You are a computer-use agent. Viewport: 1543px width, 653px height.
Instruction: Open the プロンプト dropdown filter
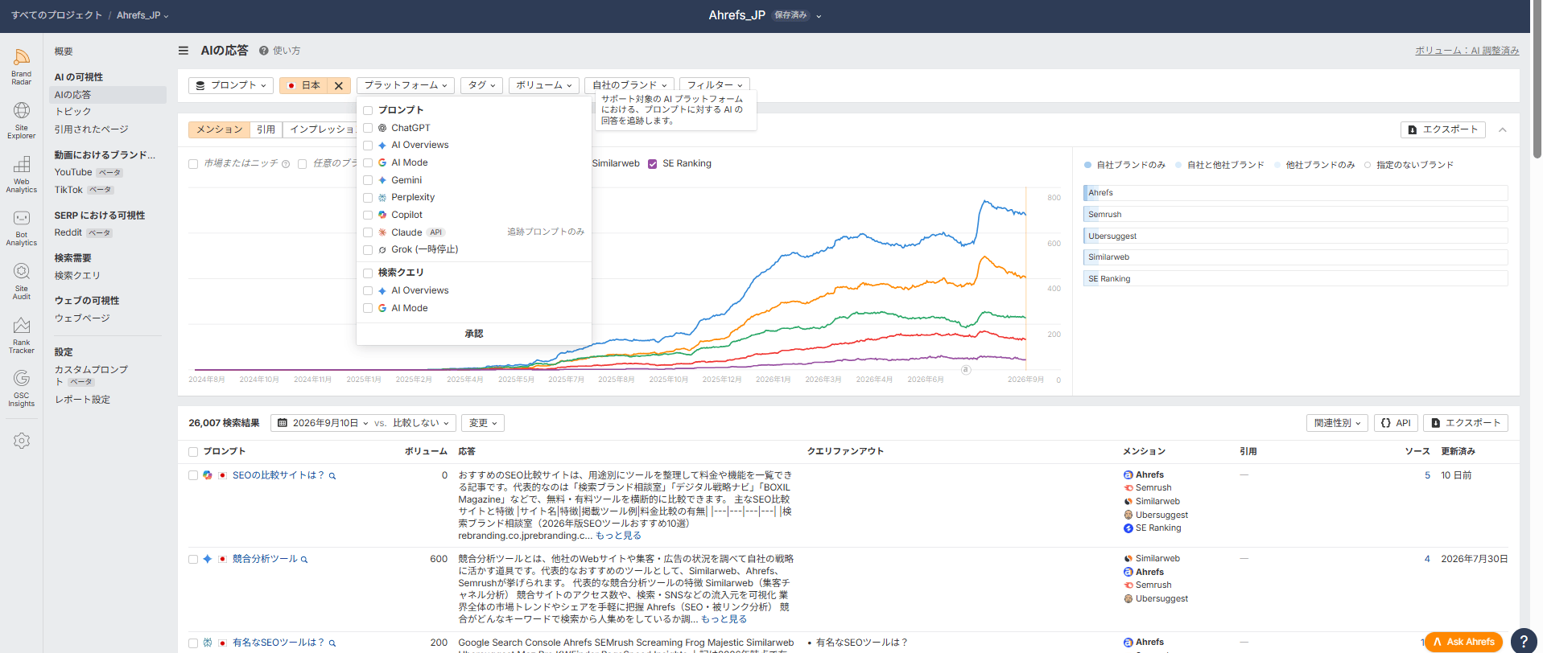pos(231,85)
